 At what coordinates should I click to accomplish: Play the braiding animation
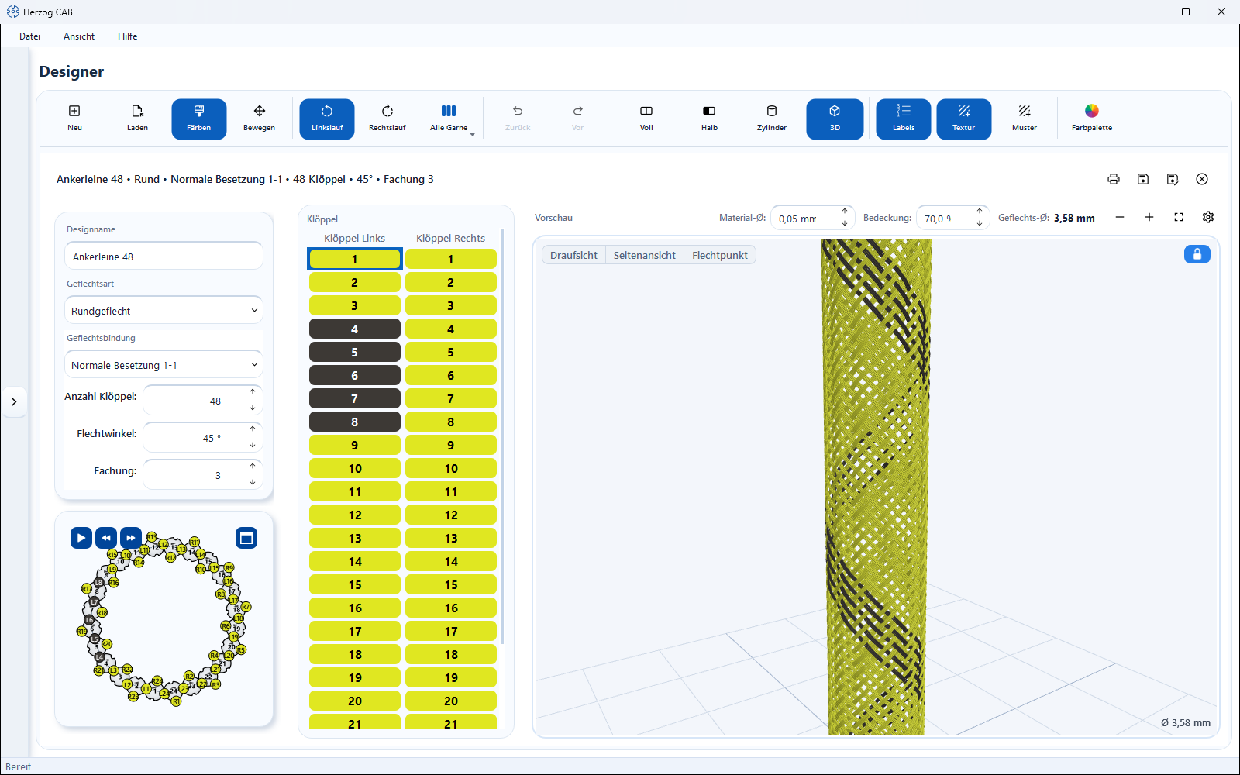click(81, 537)
